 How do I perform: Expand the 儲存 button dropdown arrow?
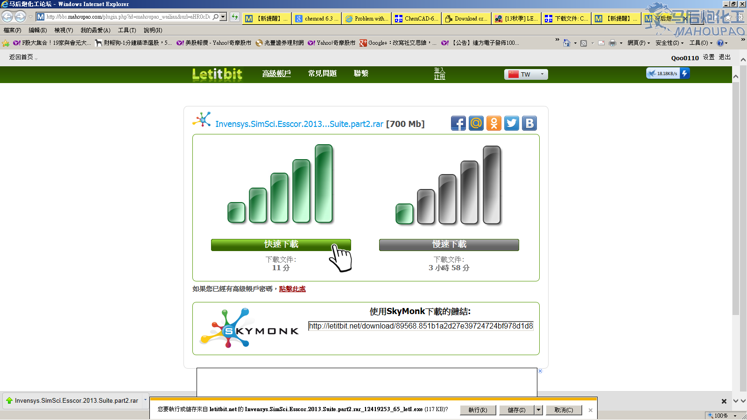point(538,410)
